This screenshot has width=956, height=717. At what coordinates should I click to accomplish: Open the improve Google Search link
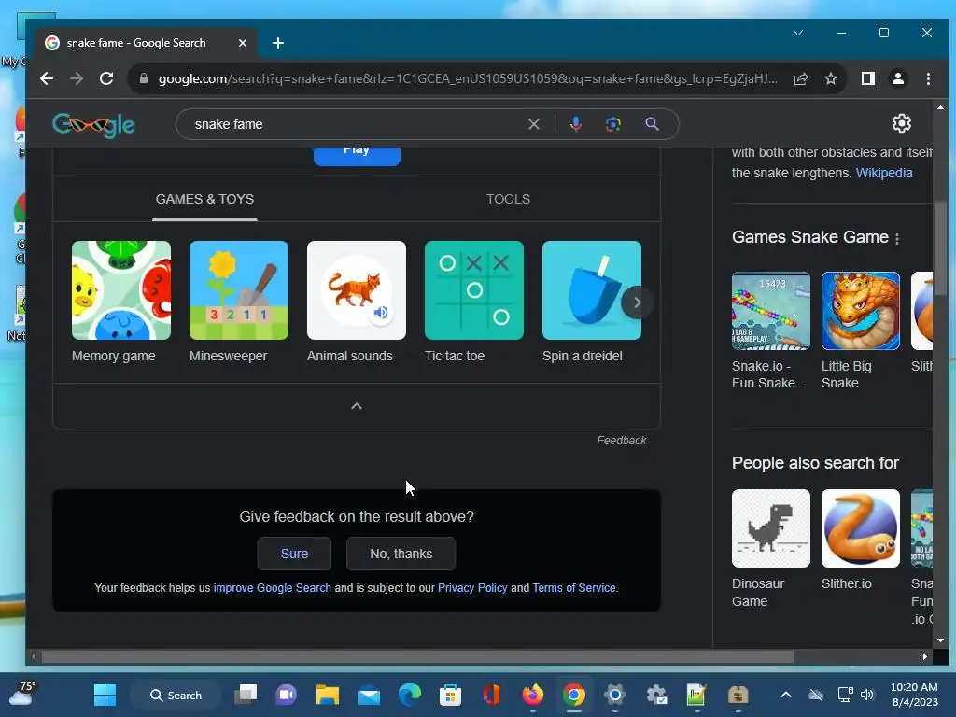coord(272,588)
